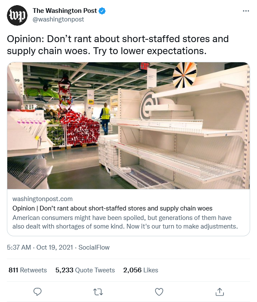Show the 2,056 Likes list
Image resolution: width=257 pixels, height=302 pixels.
point(141,270)
